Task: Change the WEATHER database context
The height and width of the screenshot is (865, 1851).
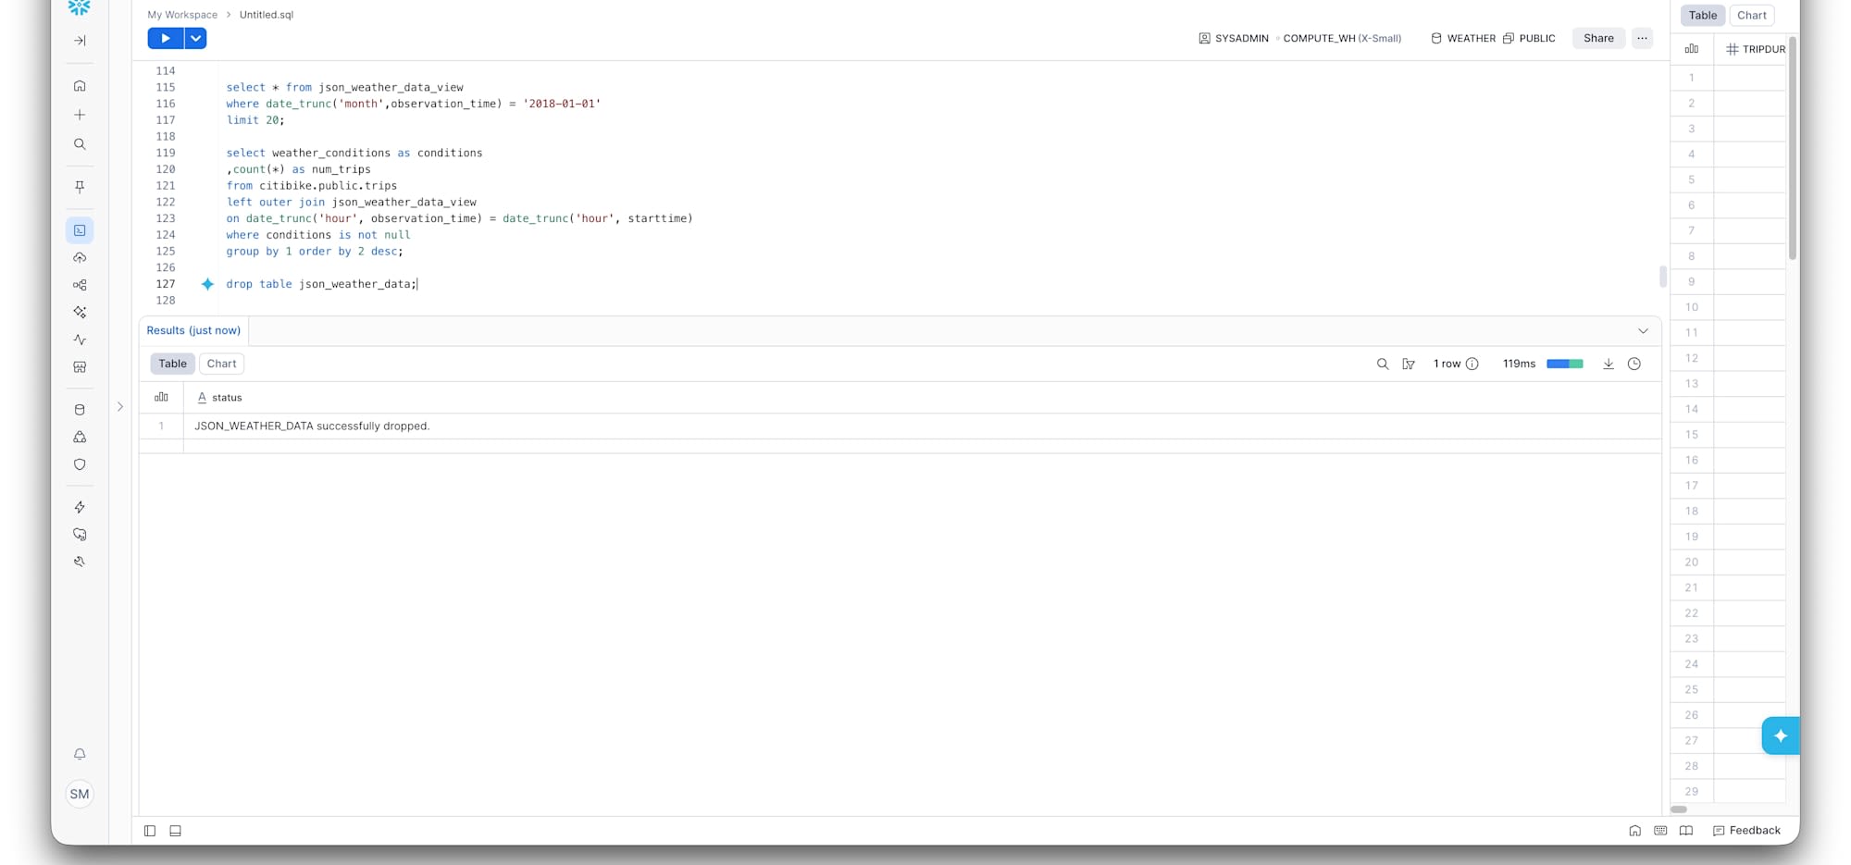Action: pyautogui.click(x=1463, y=38)
